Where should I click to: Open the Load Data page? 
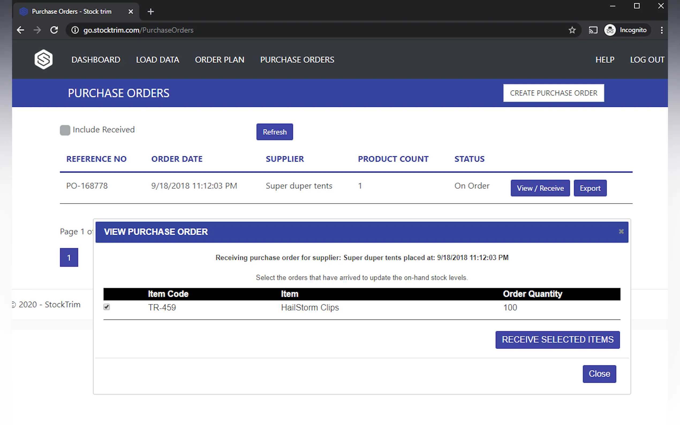coord(157,60)
